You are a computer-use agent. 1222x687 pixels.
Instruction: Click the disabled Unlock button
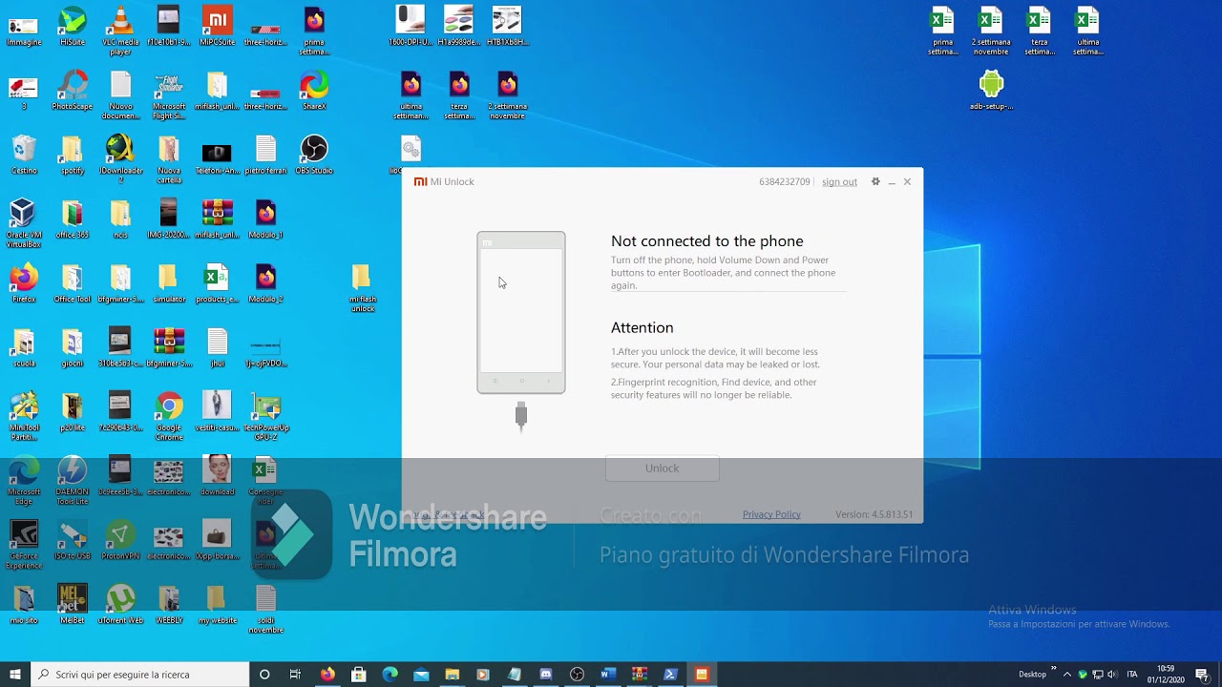click(662, 468)
